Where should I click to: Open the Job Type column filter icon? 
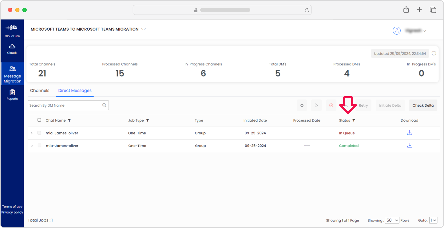[x=148, y=120]
